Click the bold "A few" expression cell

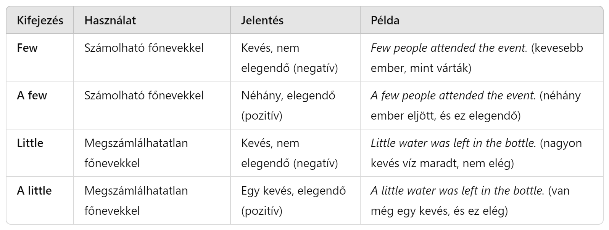[32, 95]
